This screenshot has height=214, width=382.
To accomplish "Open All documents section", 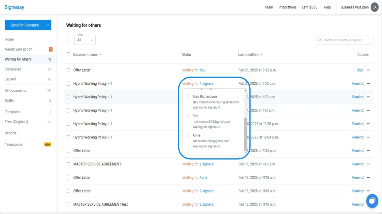I will [x=15, y=91].
